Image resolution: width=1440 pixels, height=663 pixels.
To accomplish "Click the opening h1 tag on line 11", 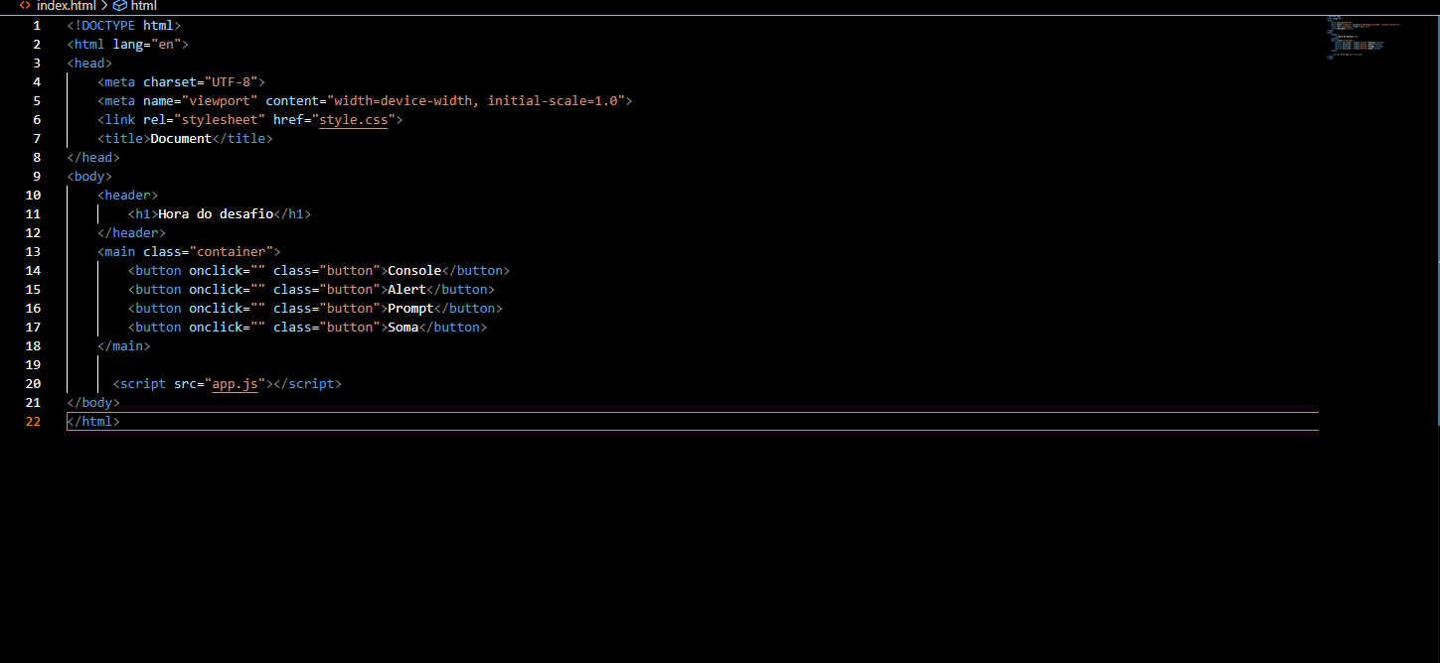I will [143, 214].
